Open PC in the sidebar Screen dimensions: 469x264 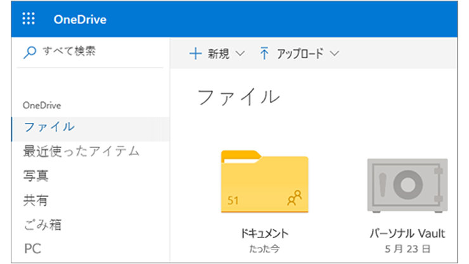click(x=32, y=249)
